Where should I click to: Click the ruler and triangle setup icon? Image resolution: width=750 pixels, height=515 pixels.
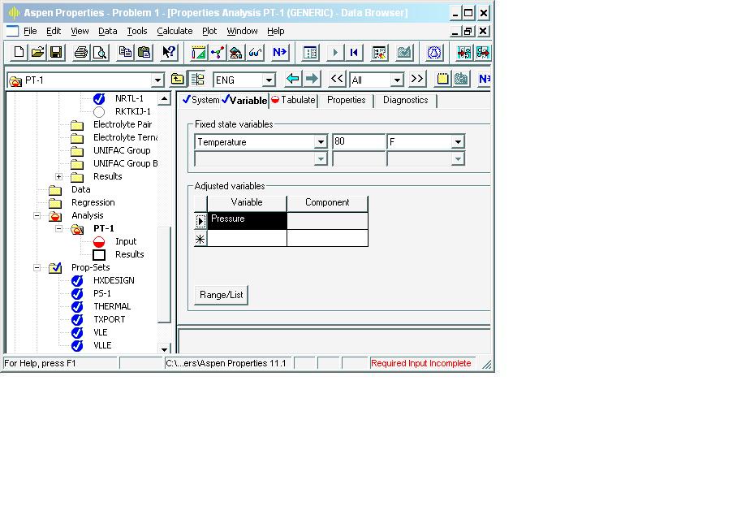coord(198,52)
